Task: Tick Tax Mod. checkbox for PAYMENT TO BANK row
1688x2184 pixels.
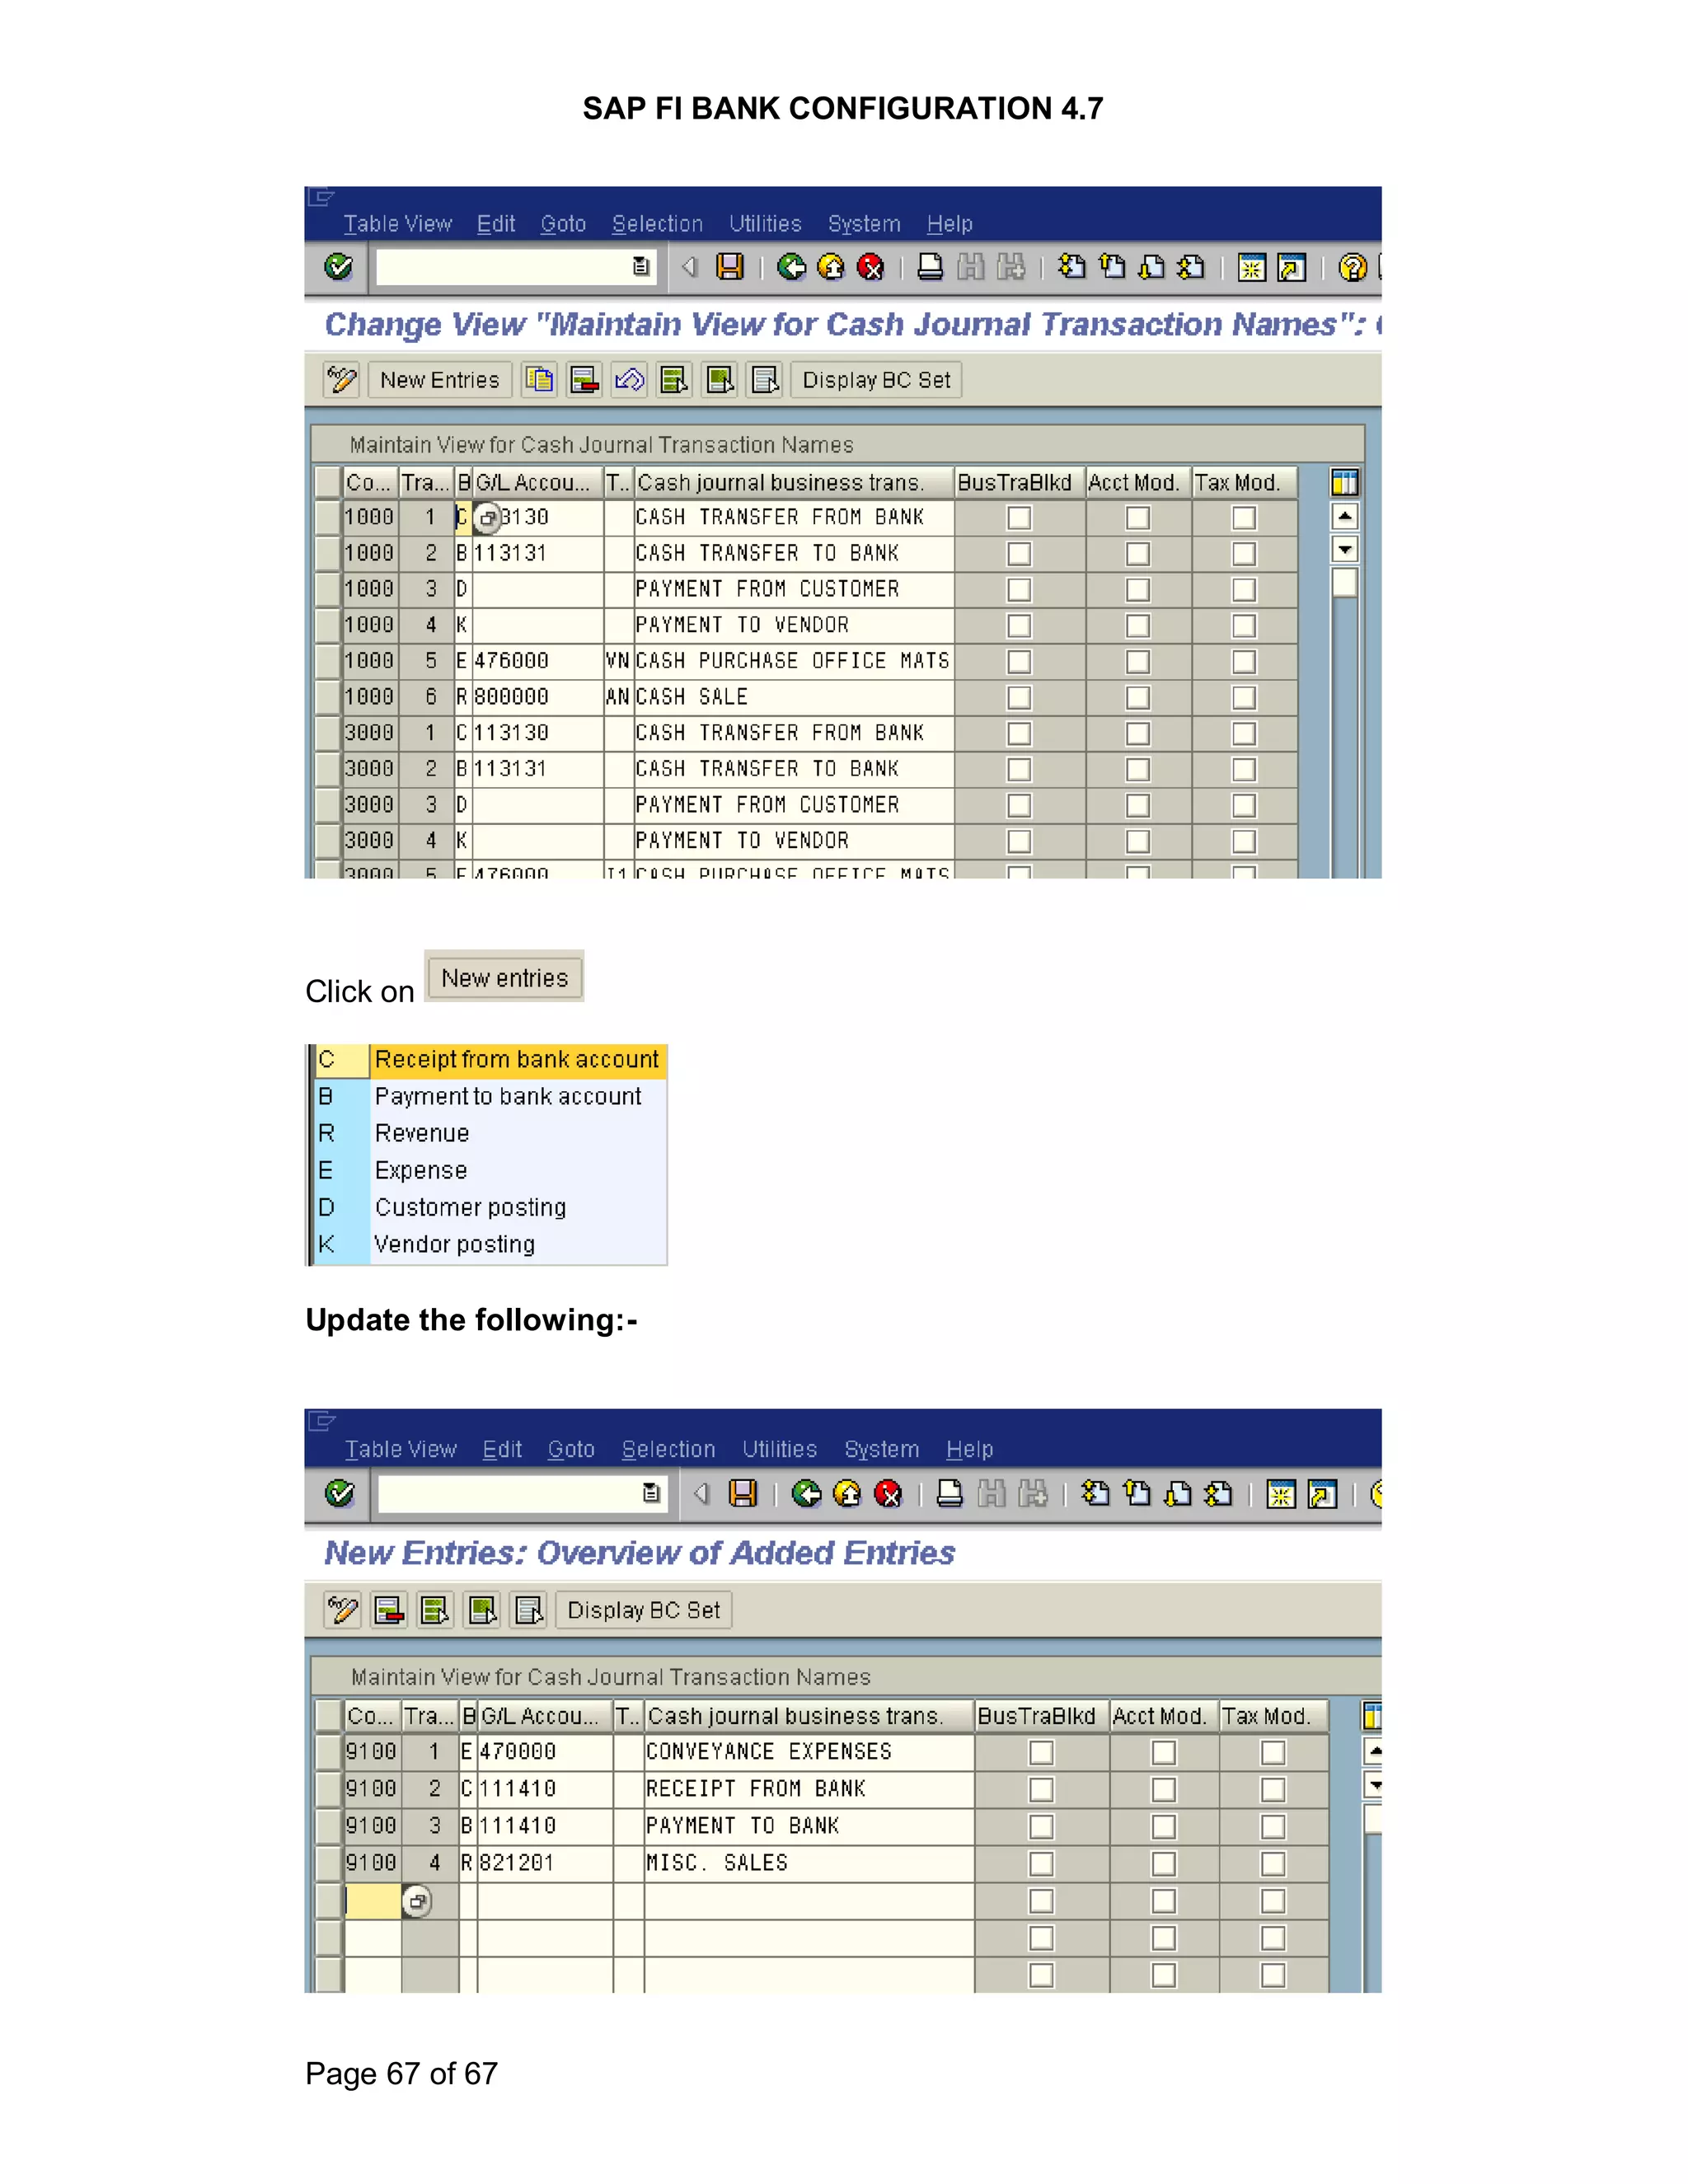Action: click(x=1273, y=1827)
